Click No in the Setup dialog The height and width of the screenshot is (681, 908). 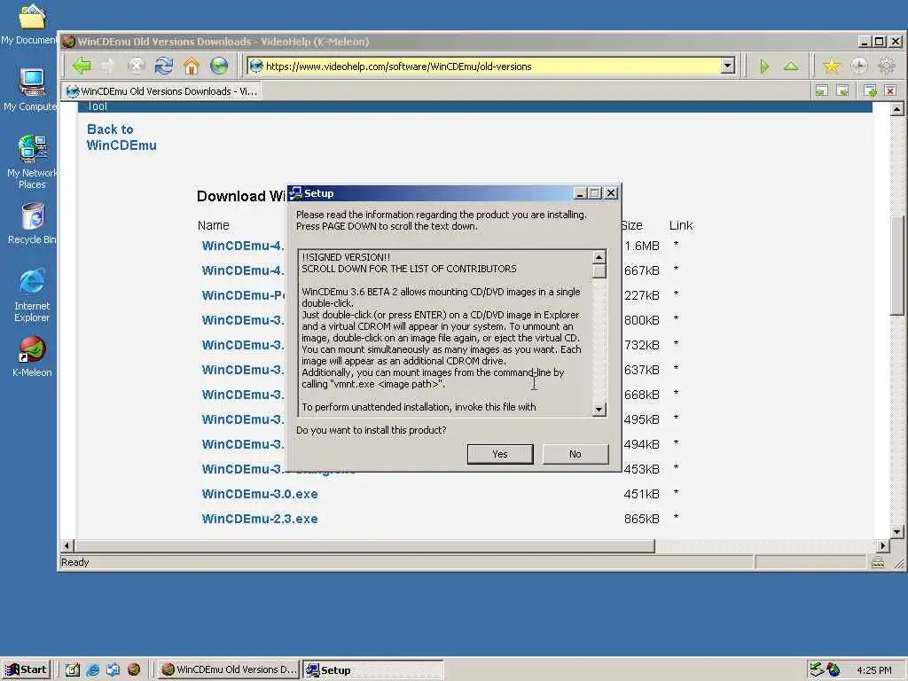pos(575,454)
